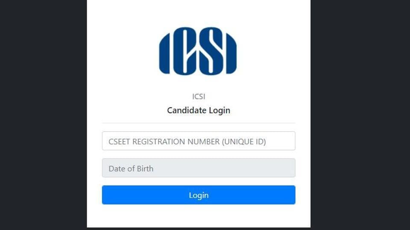The image size is (410, 230).
Task: Click the leftmost "I" shape of logo
Action: [165, 54]
